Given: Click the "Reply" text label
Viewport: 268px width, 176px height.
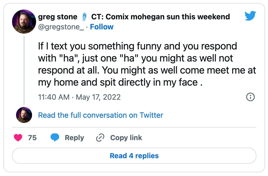Looking at the screenshot, I should 74,138.
